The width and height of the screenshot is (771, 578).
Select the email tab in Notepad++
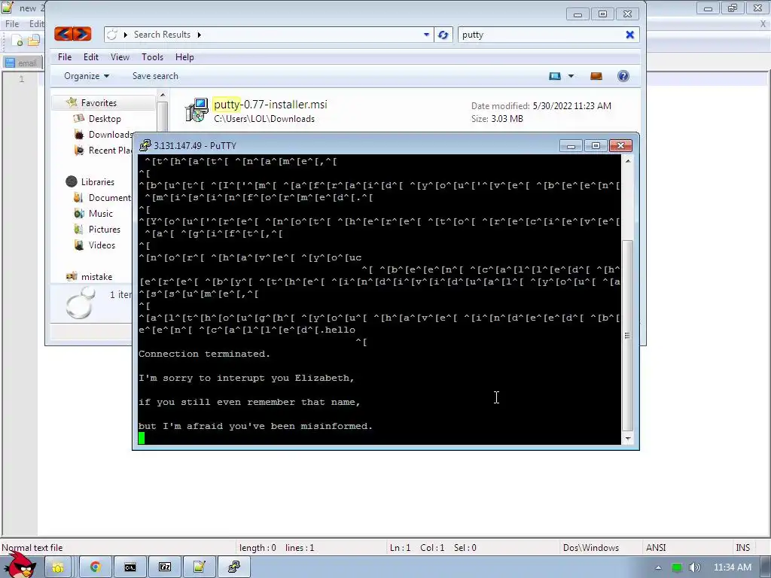coord(22,63)
